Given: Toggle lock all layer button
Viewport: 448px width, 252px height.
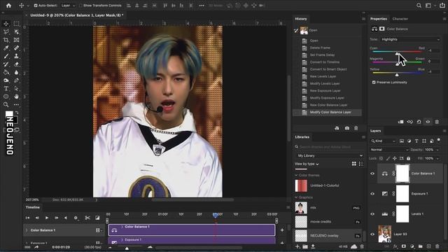Looking at the screenshot, I should point(408,158).
